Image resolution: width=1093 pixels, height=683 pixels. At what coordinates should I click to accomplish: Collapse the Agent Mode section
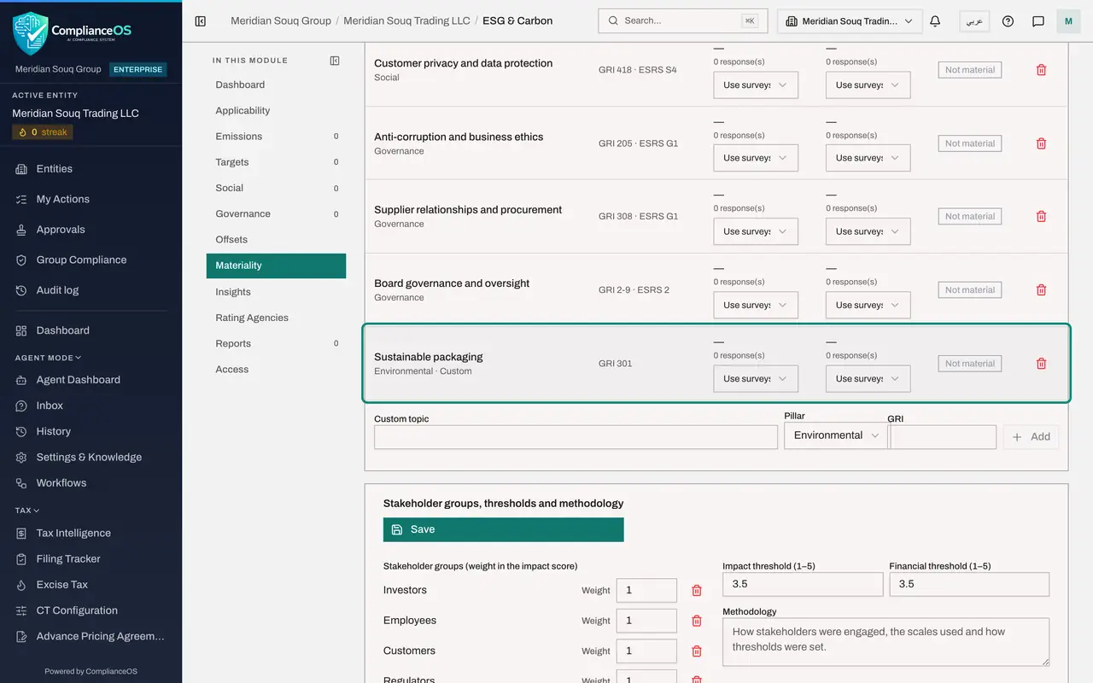coord(48,358)
